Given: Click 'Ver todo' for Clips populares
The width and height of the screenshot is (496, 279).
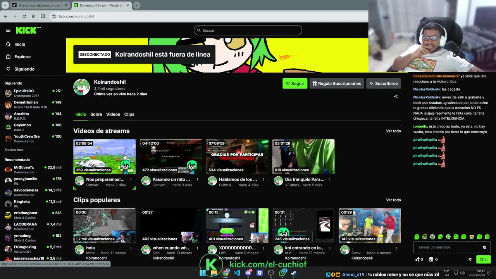Looking at the screenshot, I should [393, 200].
